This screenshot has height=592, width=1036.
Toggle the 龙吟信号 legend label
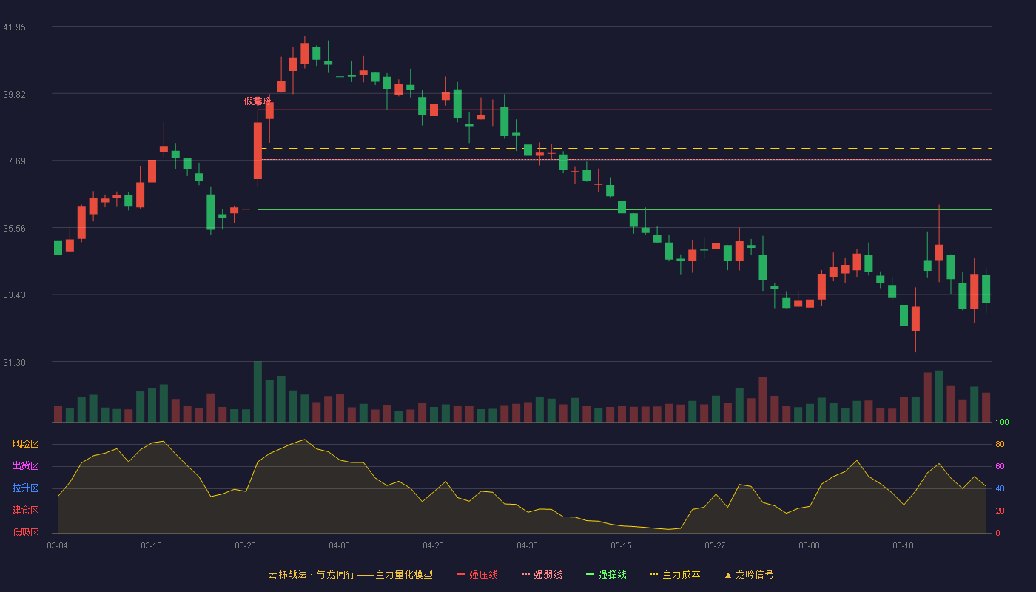tap(755, 574)
